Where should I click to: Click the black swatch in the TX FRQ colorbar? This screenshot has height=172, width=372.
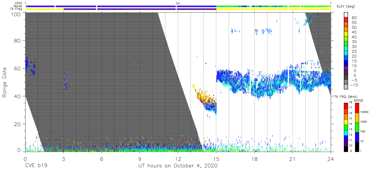click(x=346, y=148)
